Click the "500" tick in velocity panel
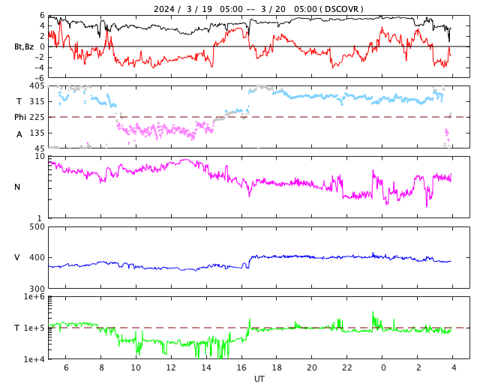Screen dimensions: 480x384 pos(37,226)
